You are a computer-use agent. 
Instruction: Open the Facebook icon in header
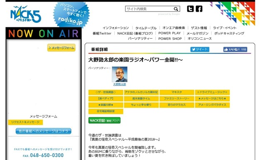(199, 9)
